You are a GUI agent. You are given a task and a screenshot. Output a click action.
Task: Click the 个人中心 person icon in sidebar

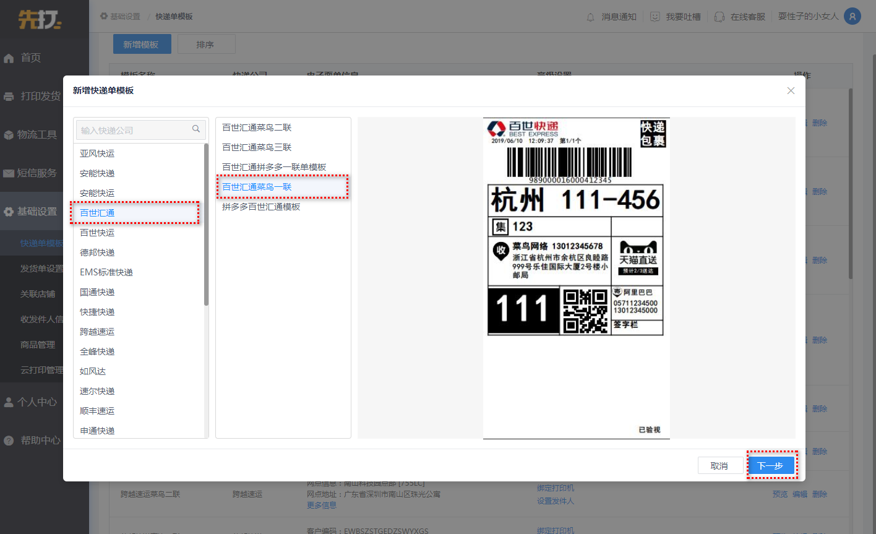pyautogui.click(x=9, y=402)
